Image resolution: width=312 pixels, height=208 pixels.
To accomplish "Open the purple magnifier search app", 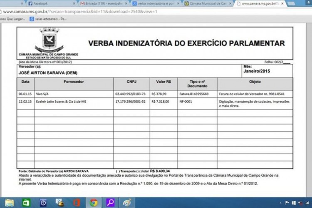I will [110, 203].
